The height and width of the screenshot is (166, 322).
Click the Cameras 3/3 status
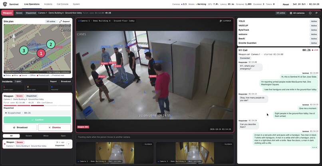click(179, 4)
